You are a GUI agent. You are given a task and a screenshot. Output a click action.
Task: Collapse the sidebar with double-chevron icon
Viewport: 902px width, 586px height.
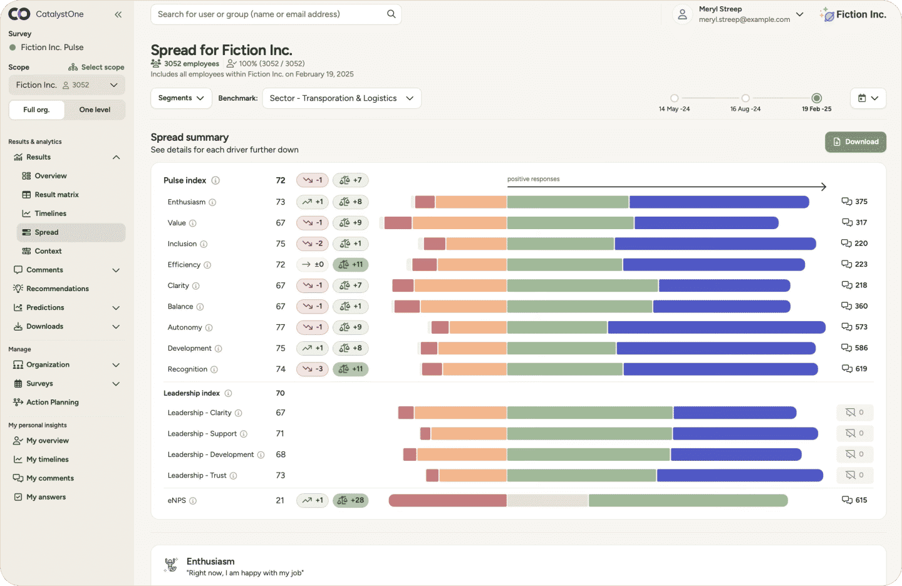pos(118,14)
